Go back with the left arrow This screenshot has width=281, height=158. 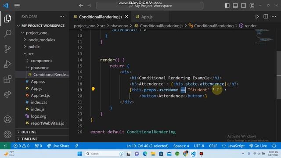point(81,6)
